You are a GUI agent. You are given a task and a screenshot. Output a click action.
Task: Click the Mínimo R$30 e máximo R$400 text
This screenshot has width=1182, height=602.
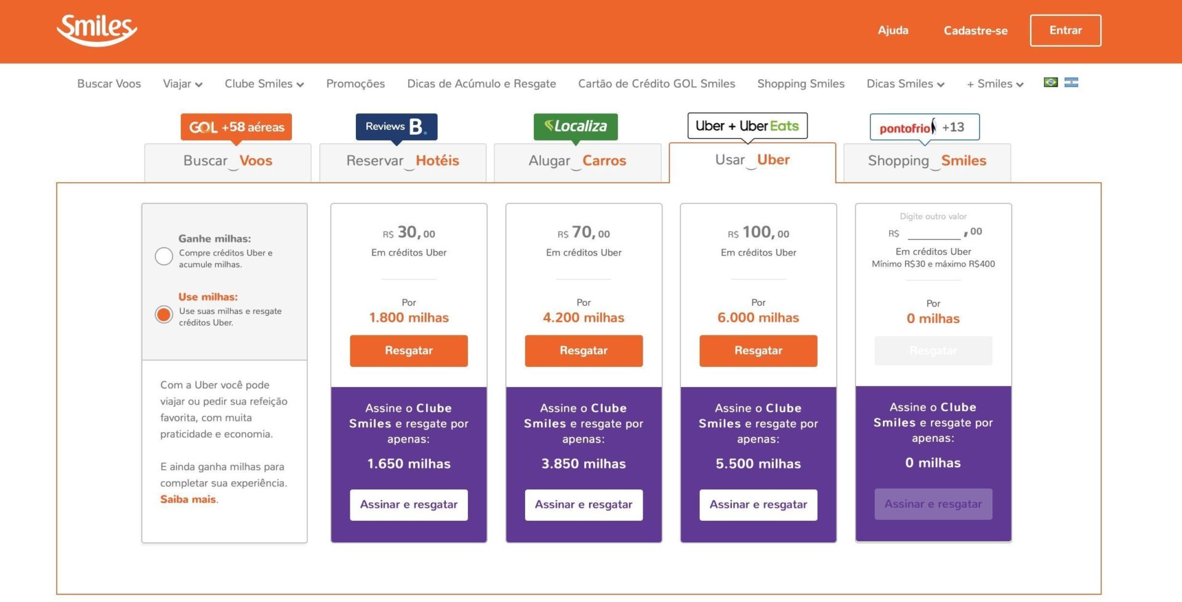[x=933, y=264]
